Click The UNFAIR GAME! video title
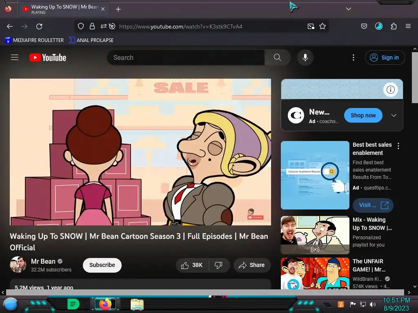 point(369,265)
